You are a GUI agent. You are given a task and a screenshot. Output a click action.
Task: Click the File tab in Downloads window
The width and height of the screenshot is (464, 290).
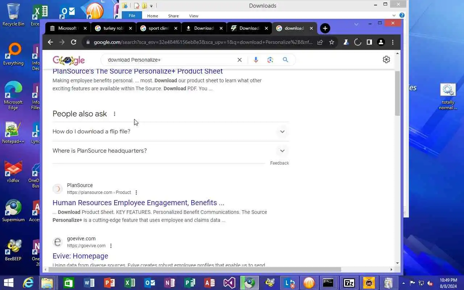tap(132, 16)
